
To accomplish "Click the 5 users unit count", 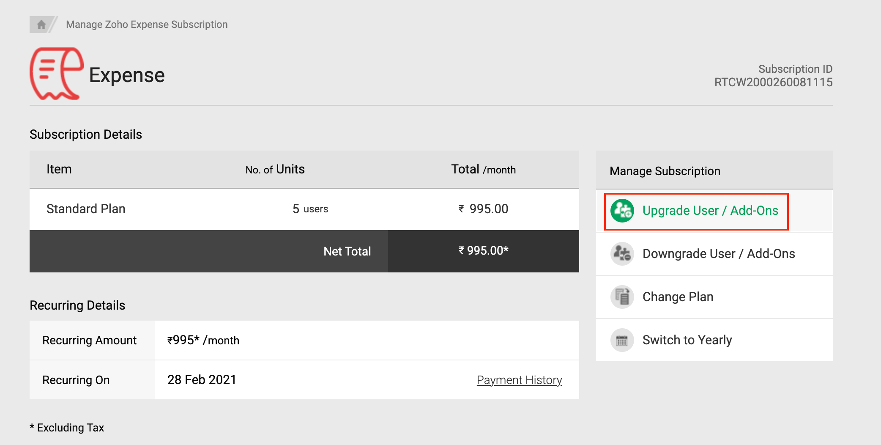I will coord(310,209).
